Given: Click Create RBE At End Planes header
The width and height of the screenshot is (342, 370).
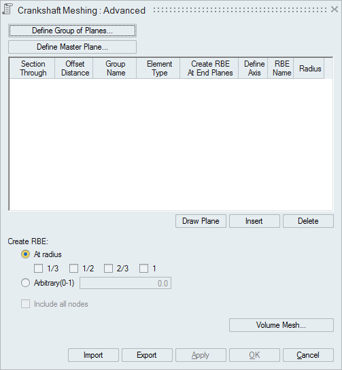Looking at the screenshot, I should click(x=209, y=68).
